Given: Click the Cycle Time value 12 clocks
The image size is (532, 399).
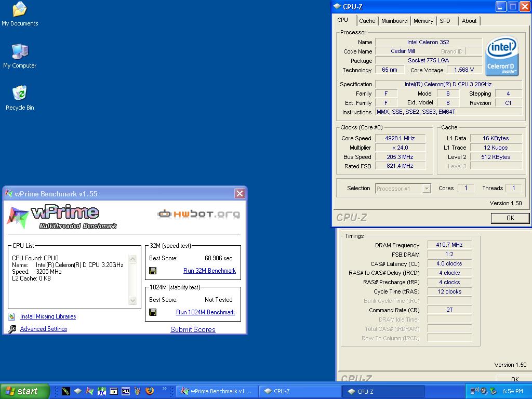Looking at the screenshot, I should 449,291.
